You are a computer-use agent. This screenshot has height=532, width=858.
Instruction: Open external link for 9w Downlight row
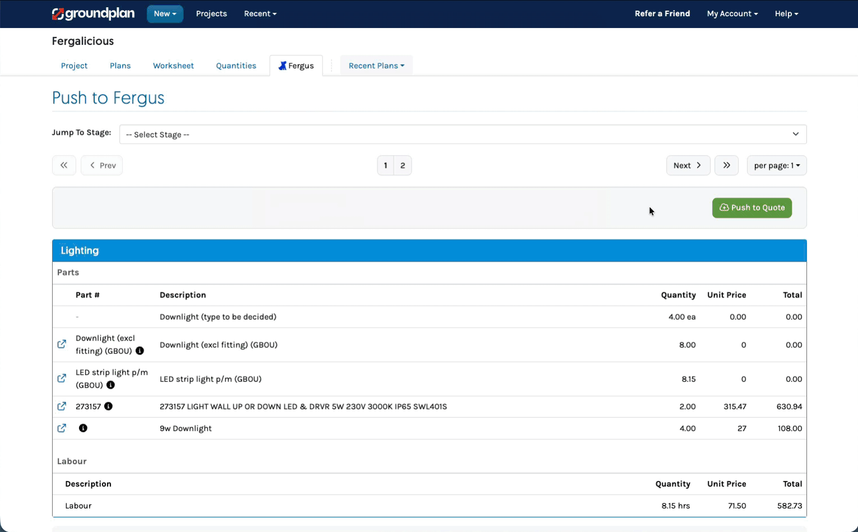tap(62, 428)
